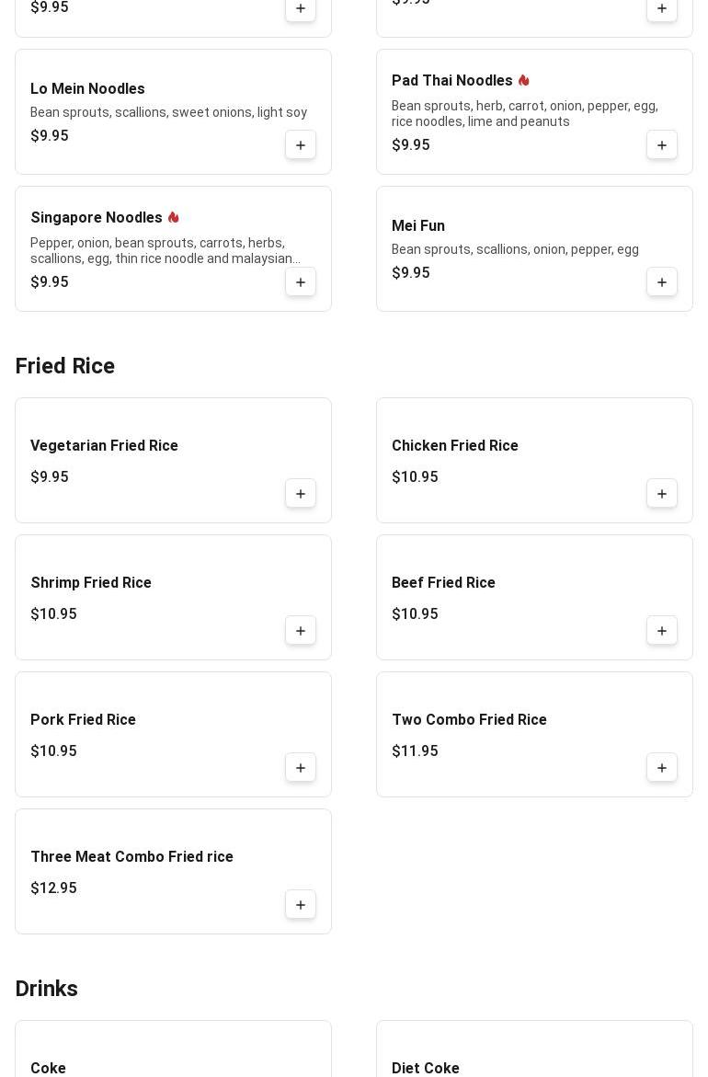Add Two Combo Fried Rice to cart
Image resolution: width=708 pixels, height=1077 pixels.
tap(662, 768)
